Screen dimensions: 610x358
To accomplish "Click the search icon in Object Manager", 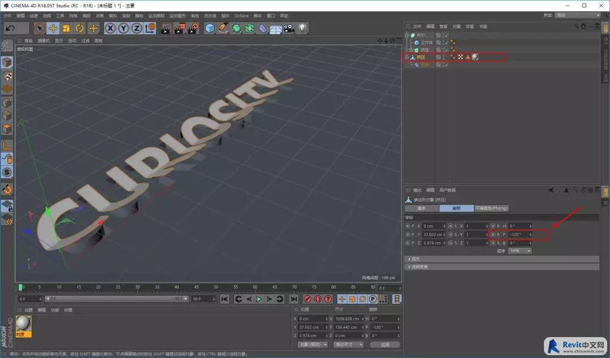I will click(577, 26).
